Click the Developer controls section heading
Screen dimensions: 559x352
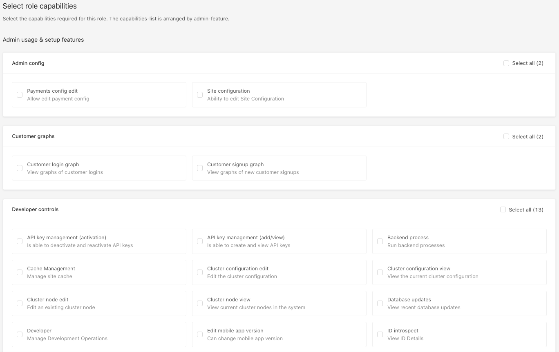point(35,209)
